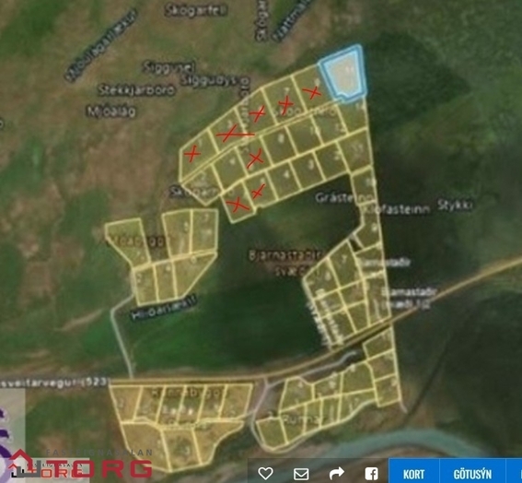Click the Mjóalág map label
The image size is (522, 483).
pyautogui.click(x=111, y=112)
